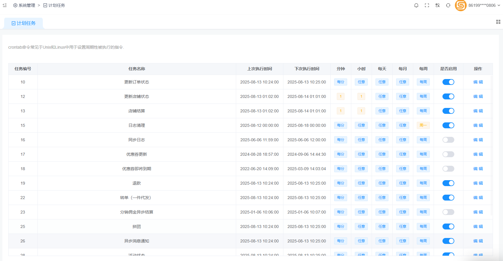The image size is (503, 261).
Task: Disable the 更新订单状态 task toggle
Action: pyautogui.click(x=448, y=82)
